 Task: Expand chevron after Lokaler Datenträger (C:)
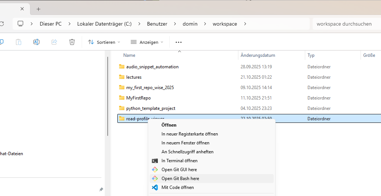pyautogui.click(x=139, y=24)
